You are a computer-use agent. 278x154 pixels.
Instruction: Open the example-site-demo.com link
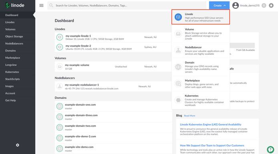point(79,147)
